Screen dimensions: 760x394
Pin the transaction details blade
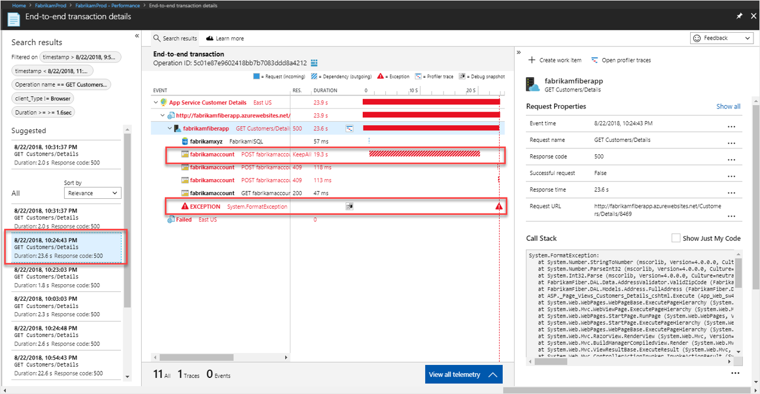[x=739, y=17]
